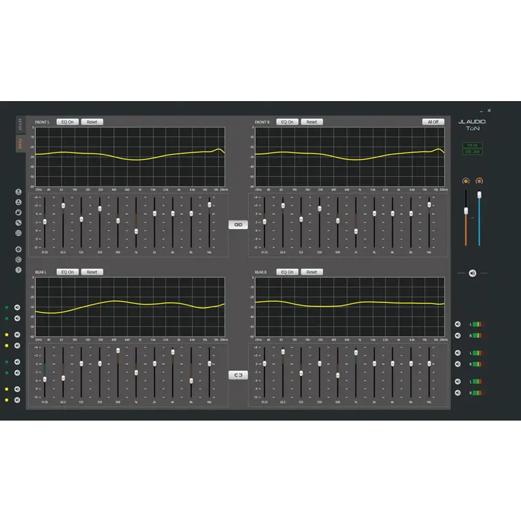Toggle EQ On for the REAR R channel
Image resolution: width=521 pixels, height=521 pixels.
288,272
